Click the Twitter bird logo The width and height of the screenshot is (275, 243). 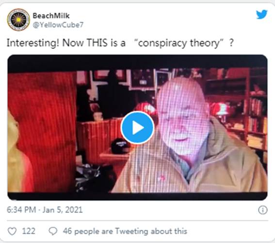[262, 15]
